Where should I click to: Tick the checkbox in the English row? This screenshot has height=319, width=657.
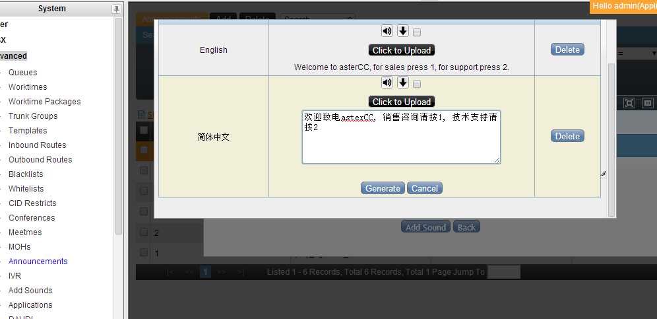pyautogui.click(x=417, y=32)
